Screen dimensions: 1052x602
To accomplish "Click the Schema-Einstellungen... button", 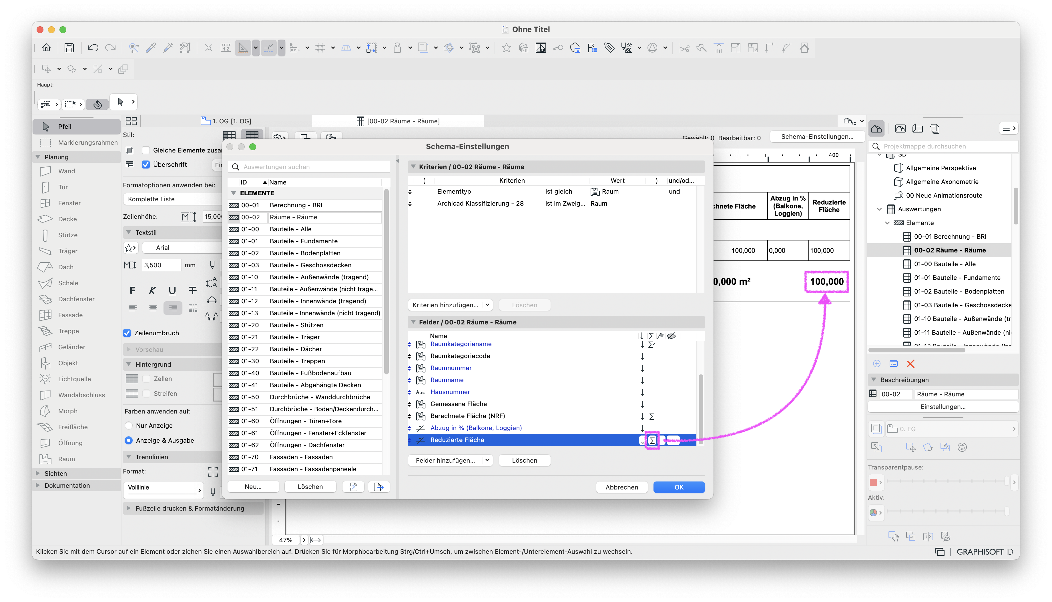I will point(817,137).
